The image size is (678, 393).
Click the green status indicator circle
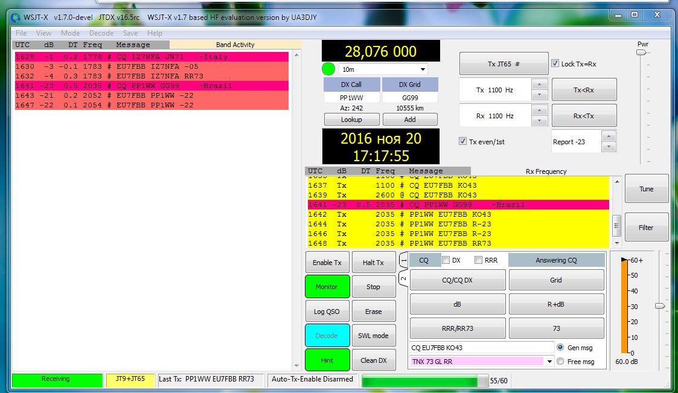click(328, 69)
